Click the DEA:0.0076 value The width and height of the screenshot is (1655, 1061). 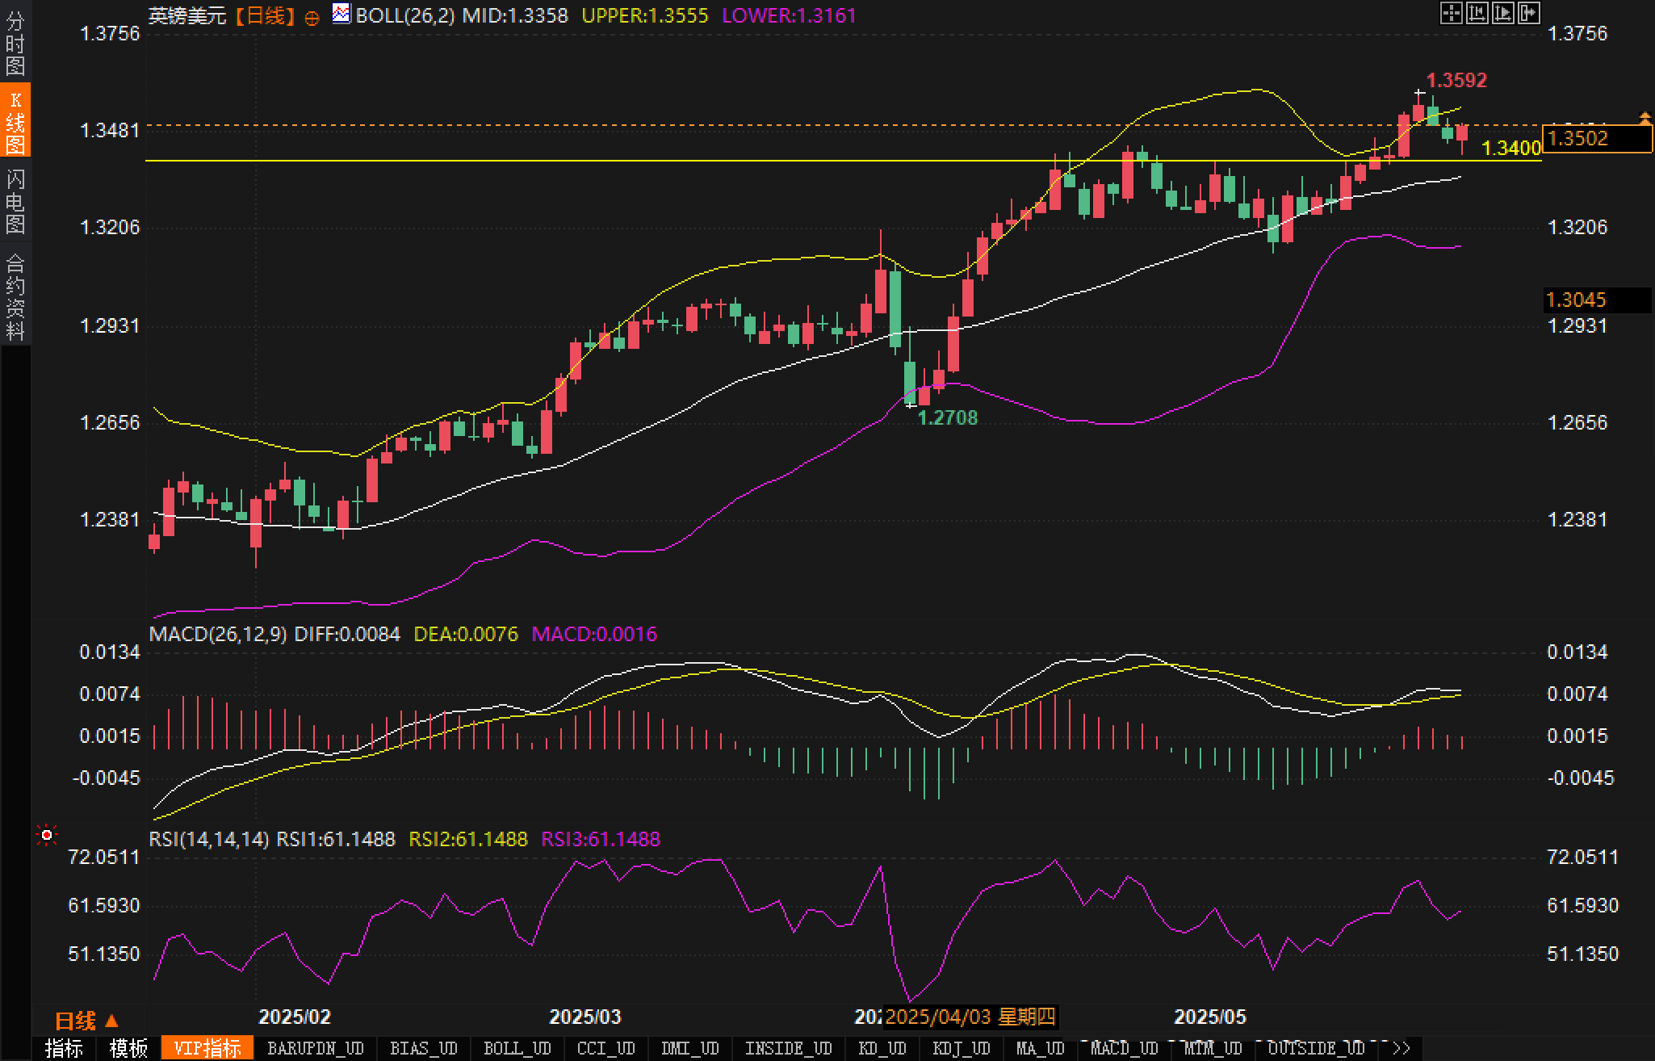[466, 634]
